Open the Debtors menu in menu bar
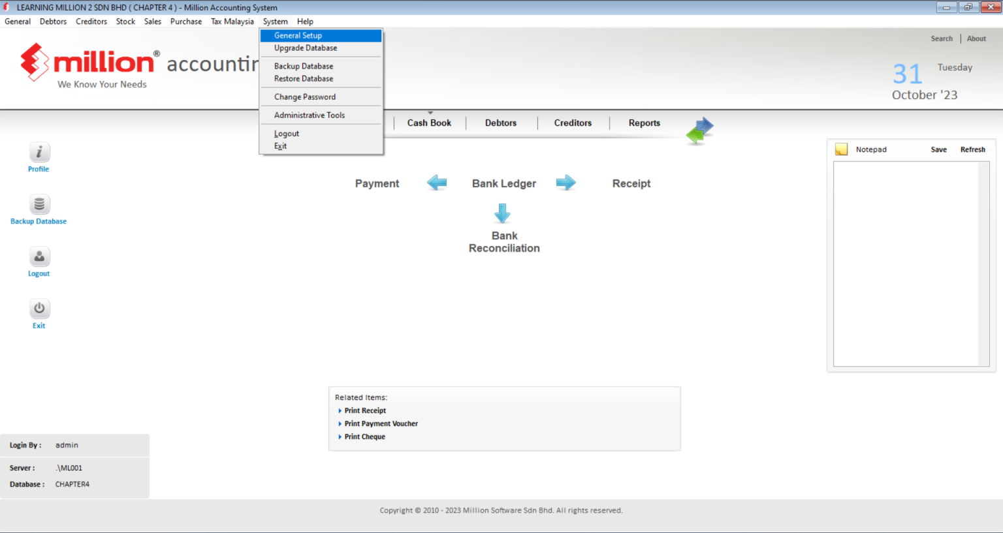1003x533 pixels. coord(53,22)
